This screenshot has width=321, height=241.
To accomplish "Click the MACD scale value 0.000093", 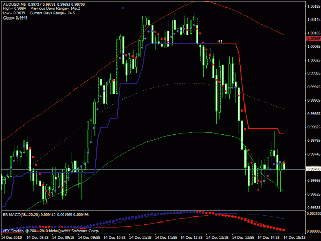I will pyautogui.click(x=313, y=231).
